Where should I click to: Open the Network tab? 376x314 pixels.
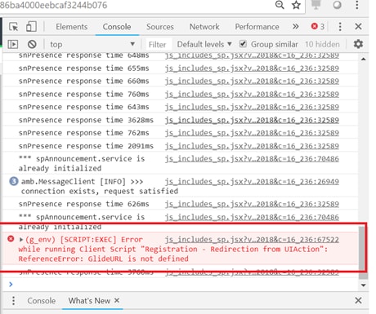click(x=204, y=27)
